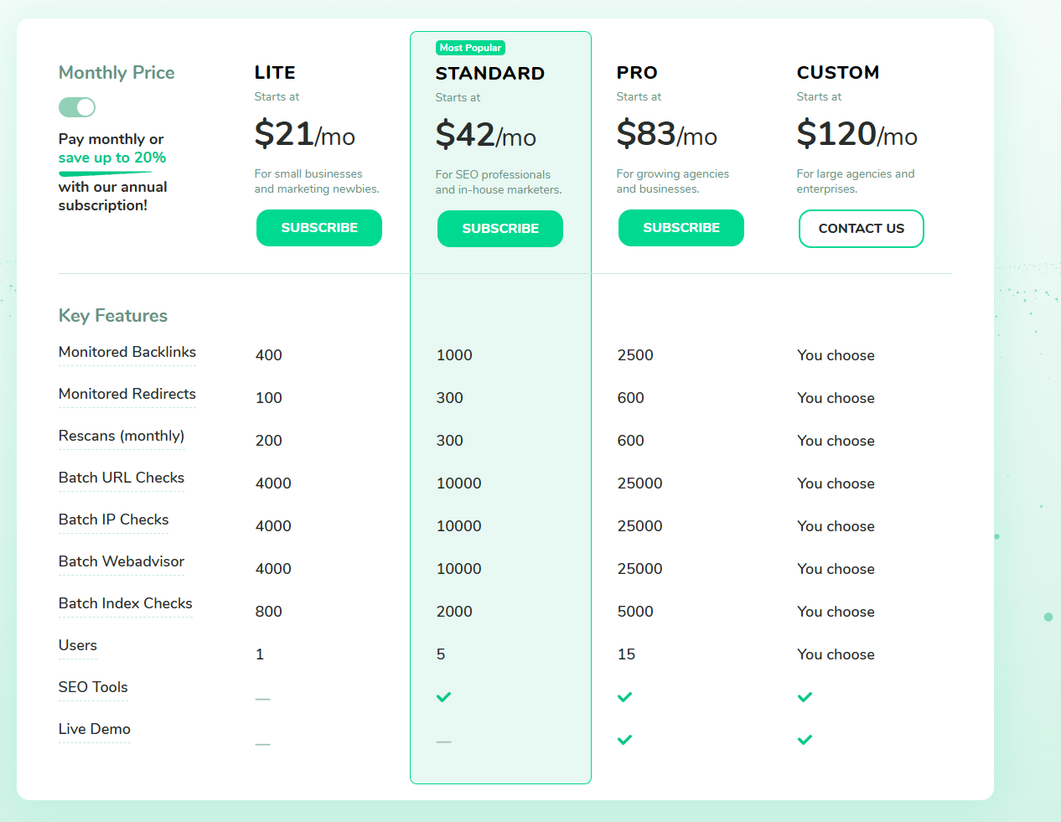Click the Monitored Redirects feature label
Image resolution: width=1061 pixels, height=822 pixels.
tap(127, 394)
